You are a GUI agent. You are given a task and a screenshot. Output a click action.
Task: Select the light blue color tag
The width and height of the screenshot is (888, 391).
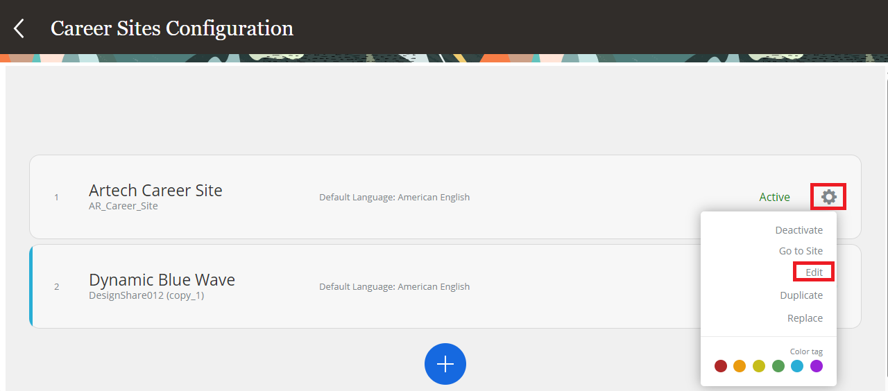point(797,366)
